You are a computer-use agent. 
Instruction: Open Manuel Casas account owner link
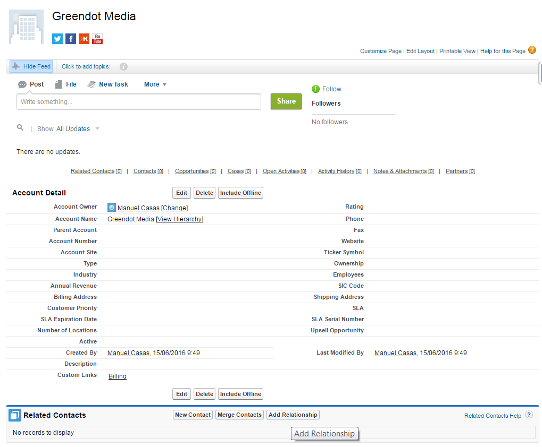click(138, 208)
